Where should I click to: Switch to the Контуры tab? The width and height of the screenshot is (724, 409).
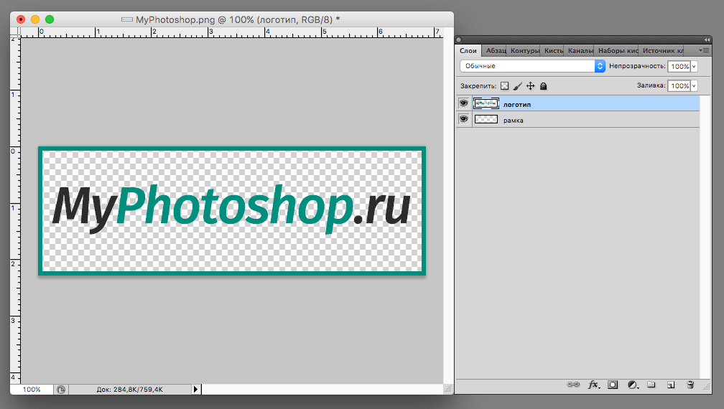point(524,51)
